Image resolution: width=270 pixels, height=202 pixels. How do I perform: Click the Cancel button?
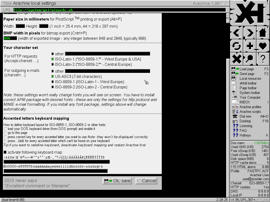pos(146,181)
